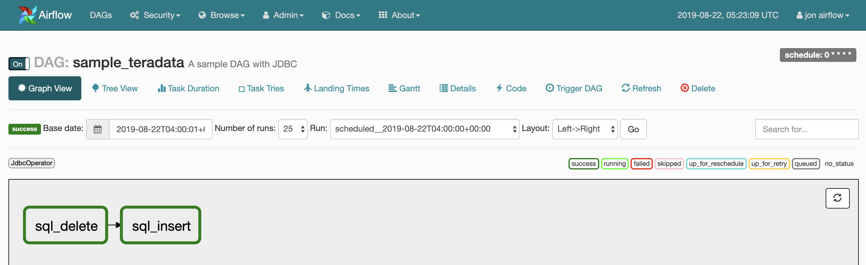The image size is (866, 265).
Task: Click the green success state badge
Action: coord(25,129)
